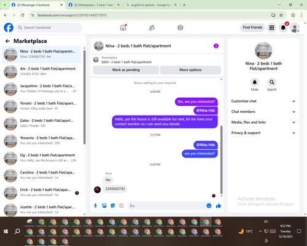Open the Jozette conversation

pyautogui.click(x=41, y=210)
